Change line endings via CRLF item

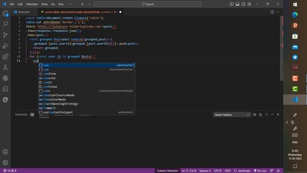[x=227, y=171]
